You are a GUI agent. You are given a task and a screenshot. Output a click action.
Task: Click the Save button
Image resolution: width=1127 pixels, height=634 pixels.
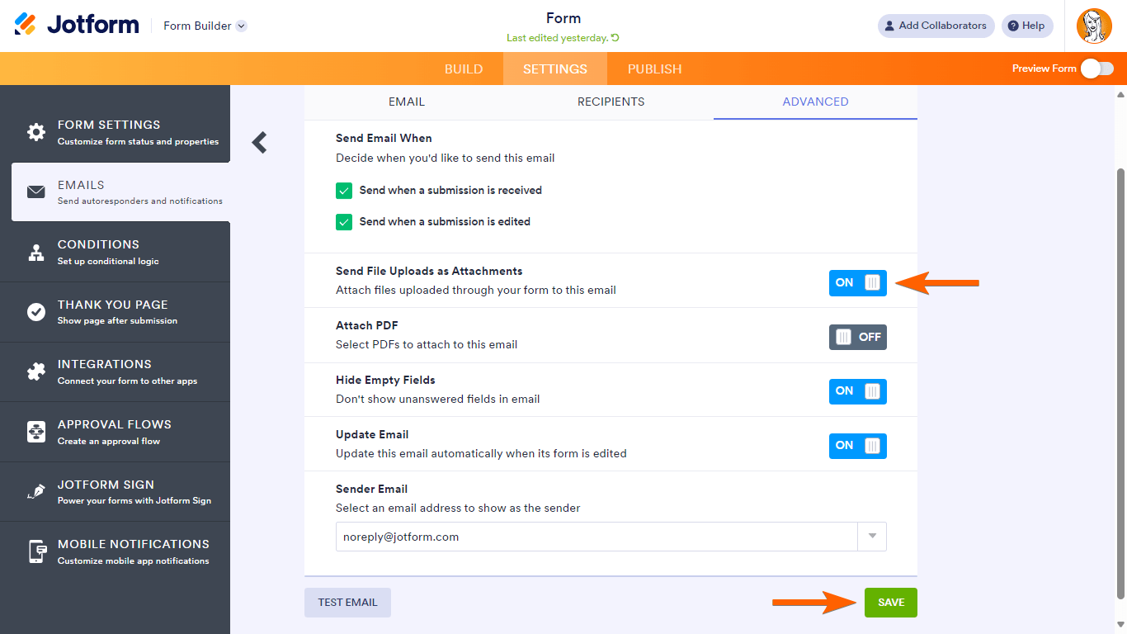[891, 603]
